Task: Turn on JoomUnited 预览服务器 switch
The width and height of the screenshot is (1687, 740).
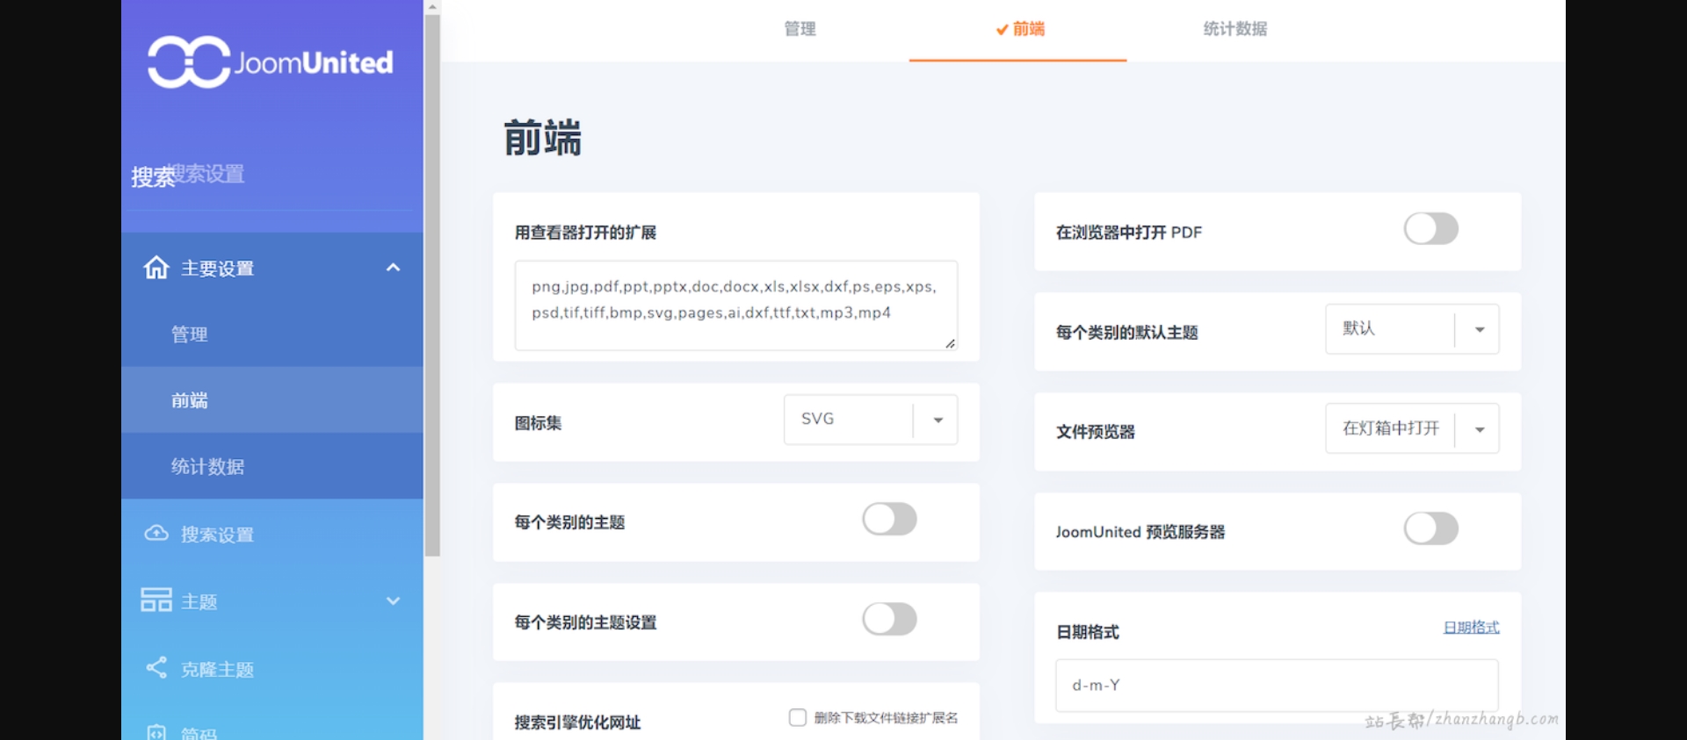Action: [x=1430, y=528]
